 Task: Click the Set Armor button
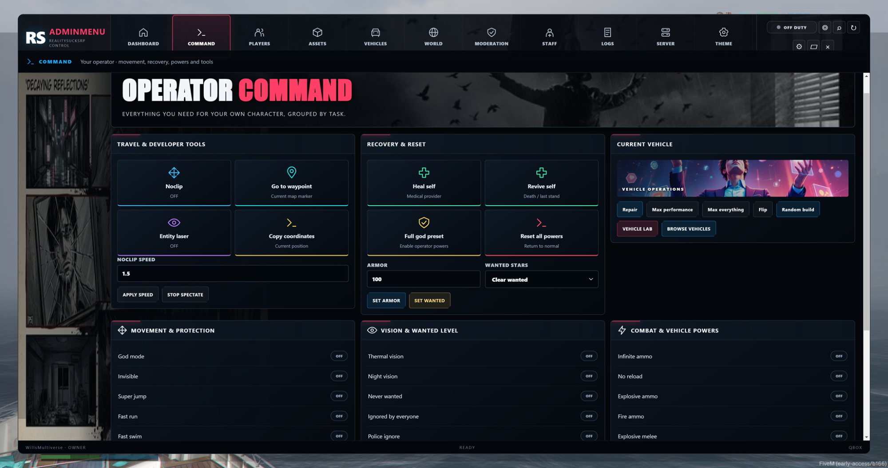tap(386, 300)
